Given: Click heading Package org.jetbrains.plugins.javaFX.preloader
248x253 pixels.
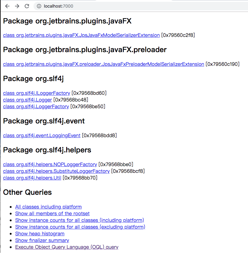Looking at the screenshot, I should 85,50.
